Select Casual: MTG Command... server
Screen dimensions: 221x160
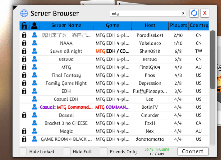66,107
